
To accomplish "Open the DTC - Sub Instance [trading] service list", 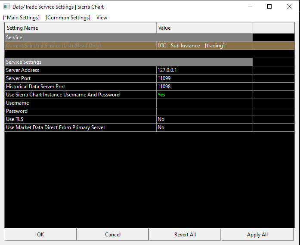I will [x=204, y=46].
